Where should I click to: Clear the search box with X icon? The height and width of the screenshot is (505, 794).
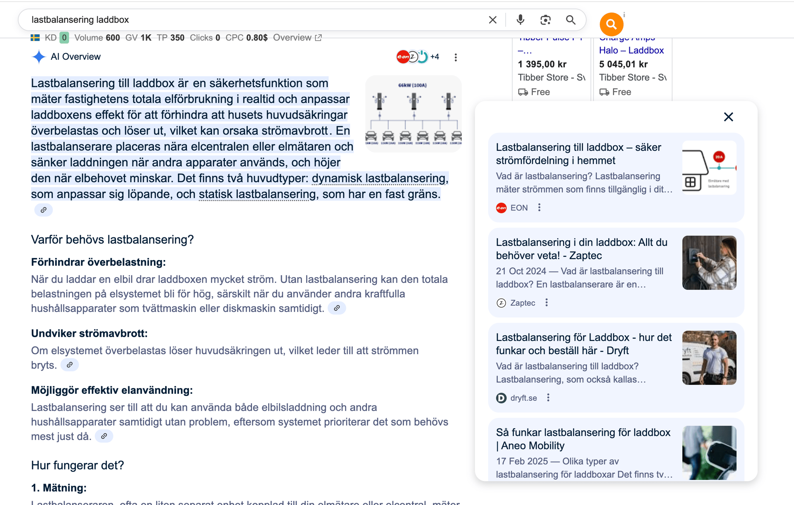[492, 20]
